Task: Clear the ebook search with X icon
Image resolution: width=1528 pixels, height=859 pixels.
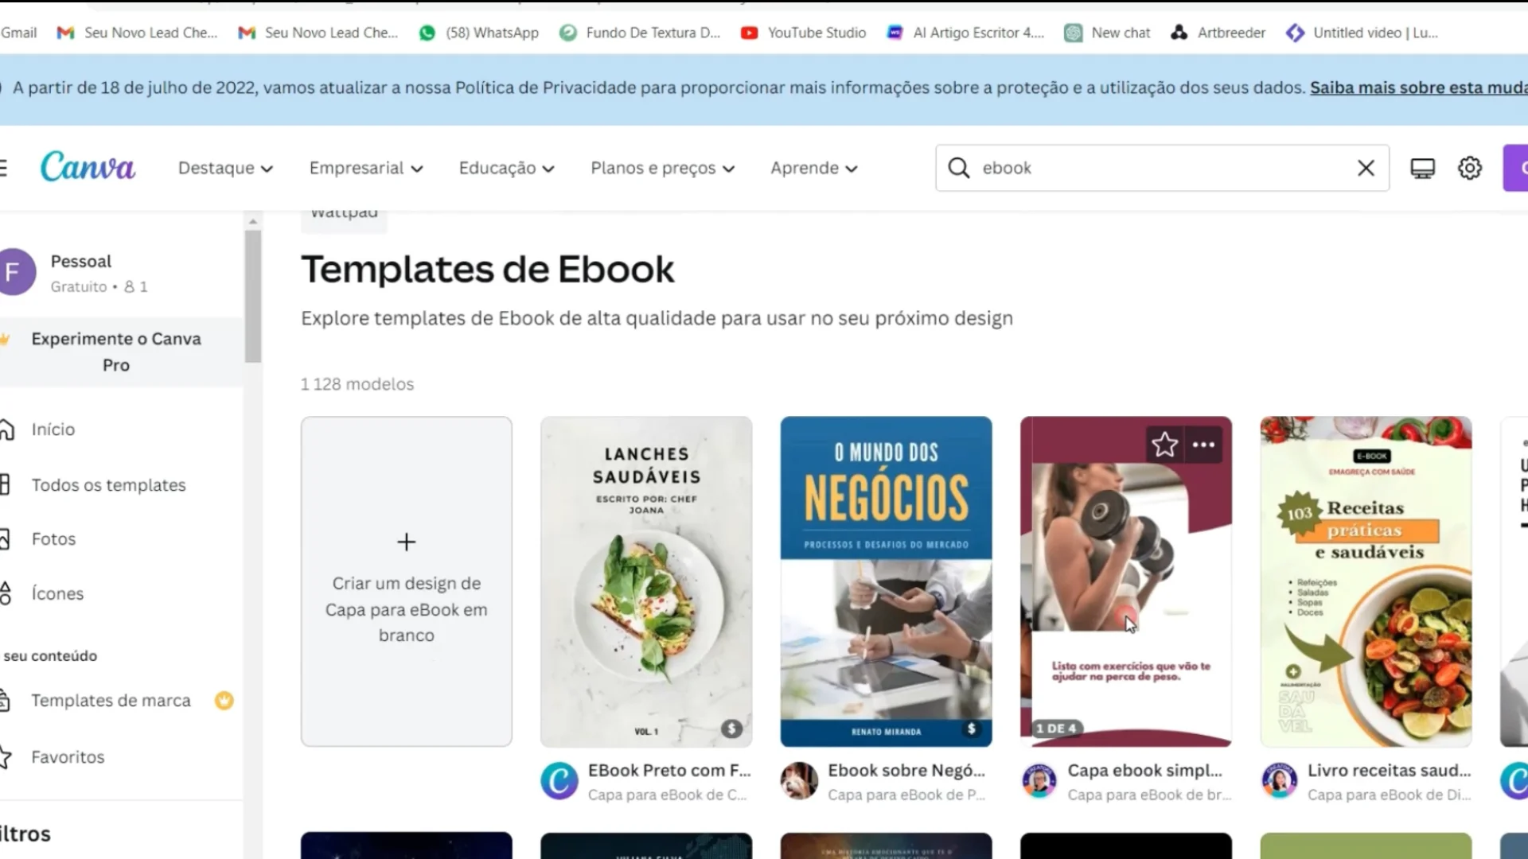Action: 1366,168
